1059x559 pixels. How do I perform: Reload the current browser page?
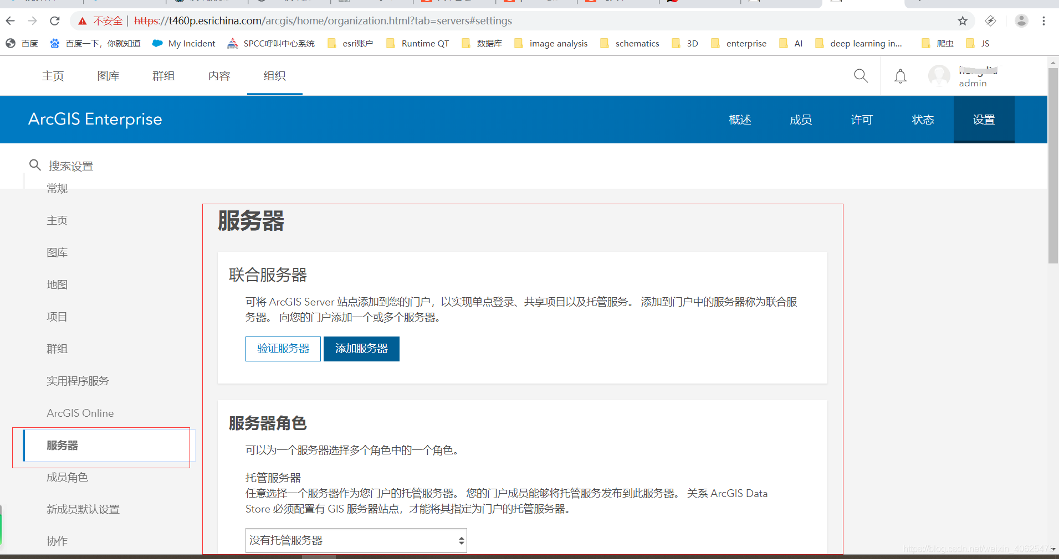pyautogui.click(x=54, y=21)
